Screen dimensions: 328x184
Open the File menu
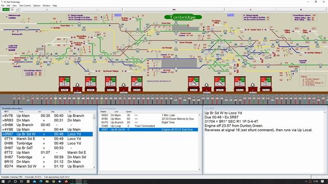(3, 6)
